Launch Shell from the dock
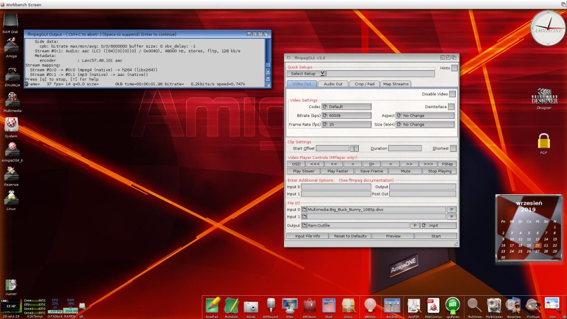This screenshot has width=567, height=319. 329,306
